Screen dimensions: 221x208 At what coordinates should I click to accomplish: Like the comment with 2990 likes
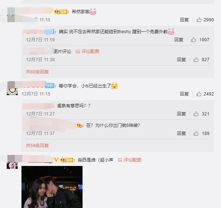tap(199, 20)
